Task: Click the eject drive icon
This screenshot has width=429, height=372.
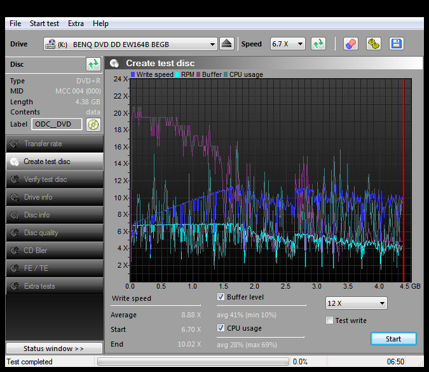Action: point(226,44)
